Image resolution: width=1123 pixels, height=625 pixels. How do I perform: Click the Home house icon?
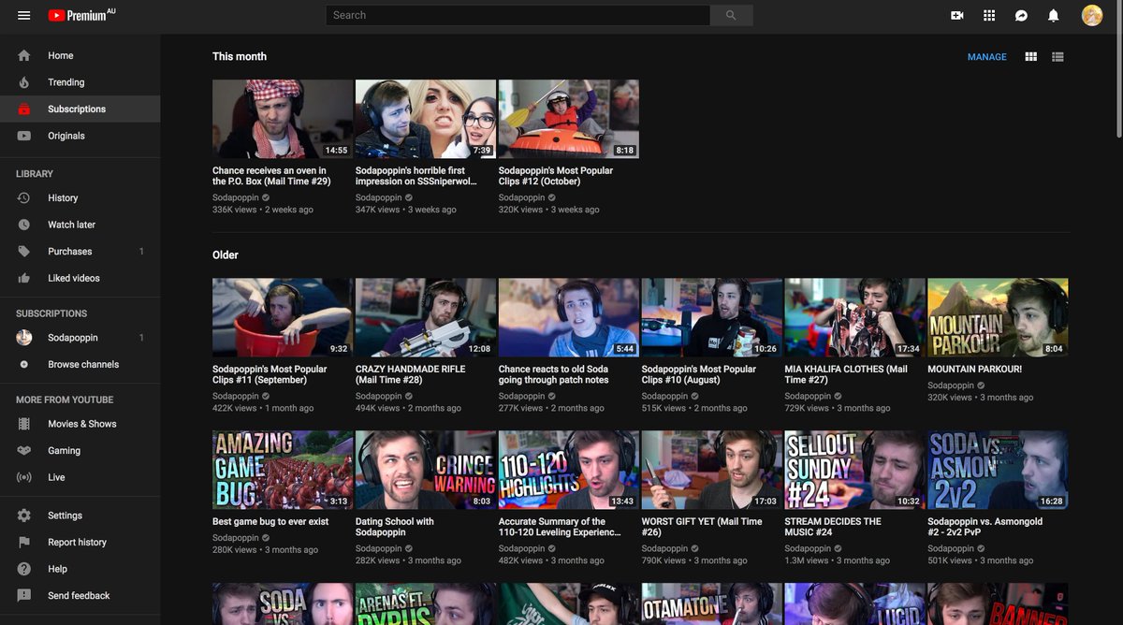pos(24,55)
